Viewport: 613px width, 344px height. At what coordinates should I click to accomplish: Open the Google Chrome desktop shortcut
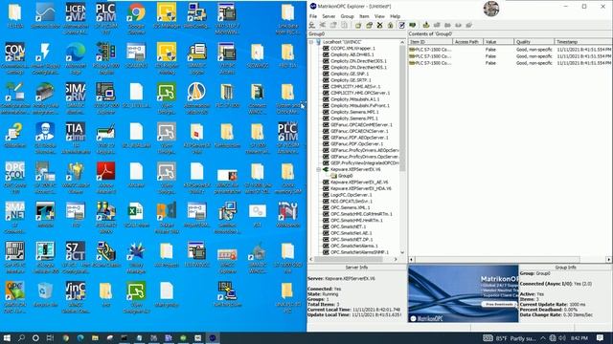pyautogui.click(x=136, y=19)
